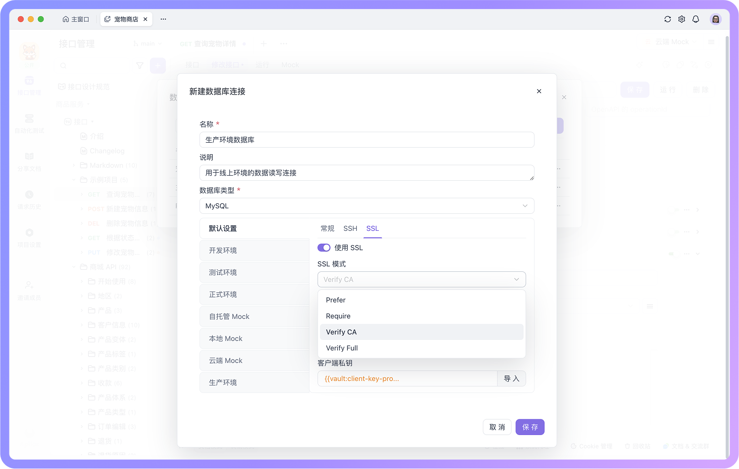Select 测试环境 in environment list
Viewport: 739px width, 469px height.
(254, 272)
